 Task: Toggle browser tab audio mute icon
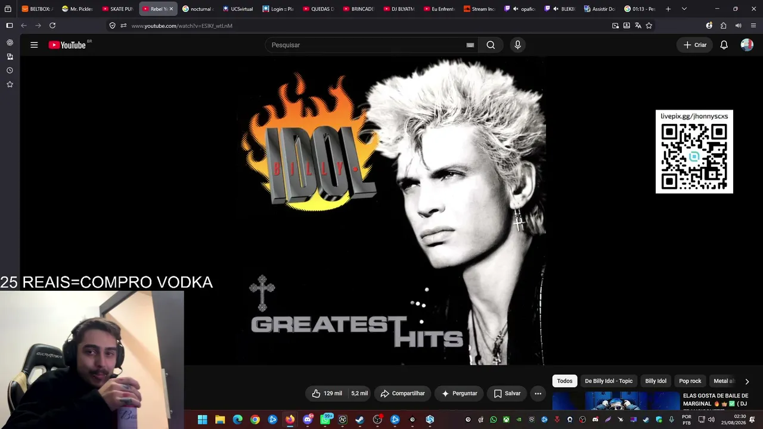(739, 26)
